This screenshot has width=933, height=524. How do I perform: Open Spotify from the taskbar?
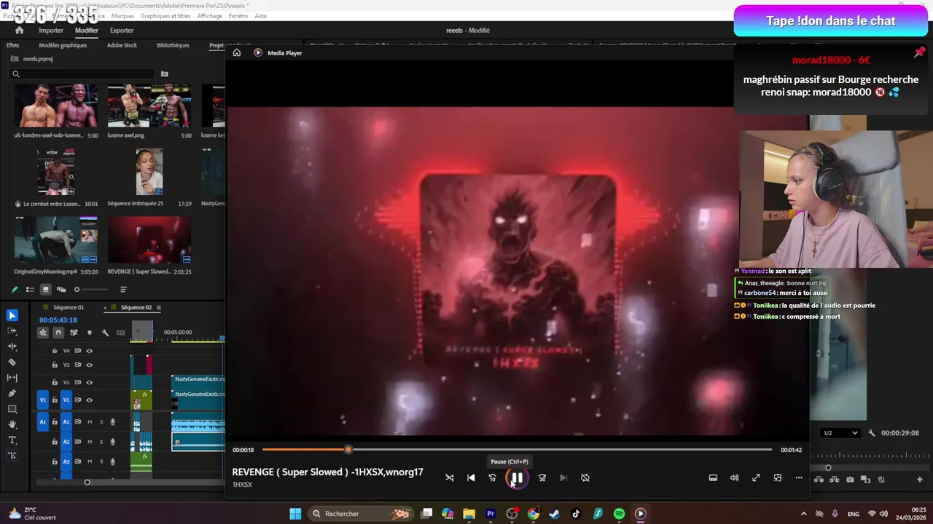click(619, 514)
